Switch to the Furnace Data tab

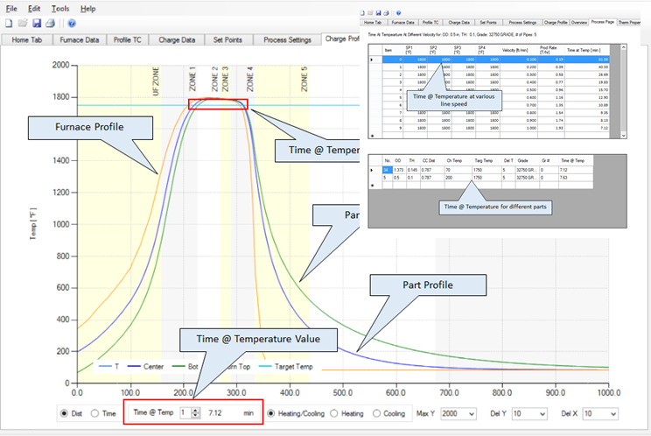pyautogui.click(x=80, y=40)
